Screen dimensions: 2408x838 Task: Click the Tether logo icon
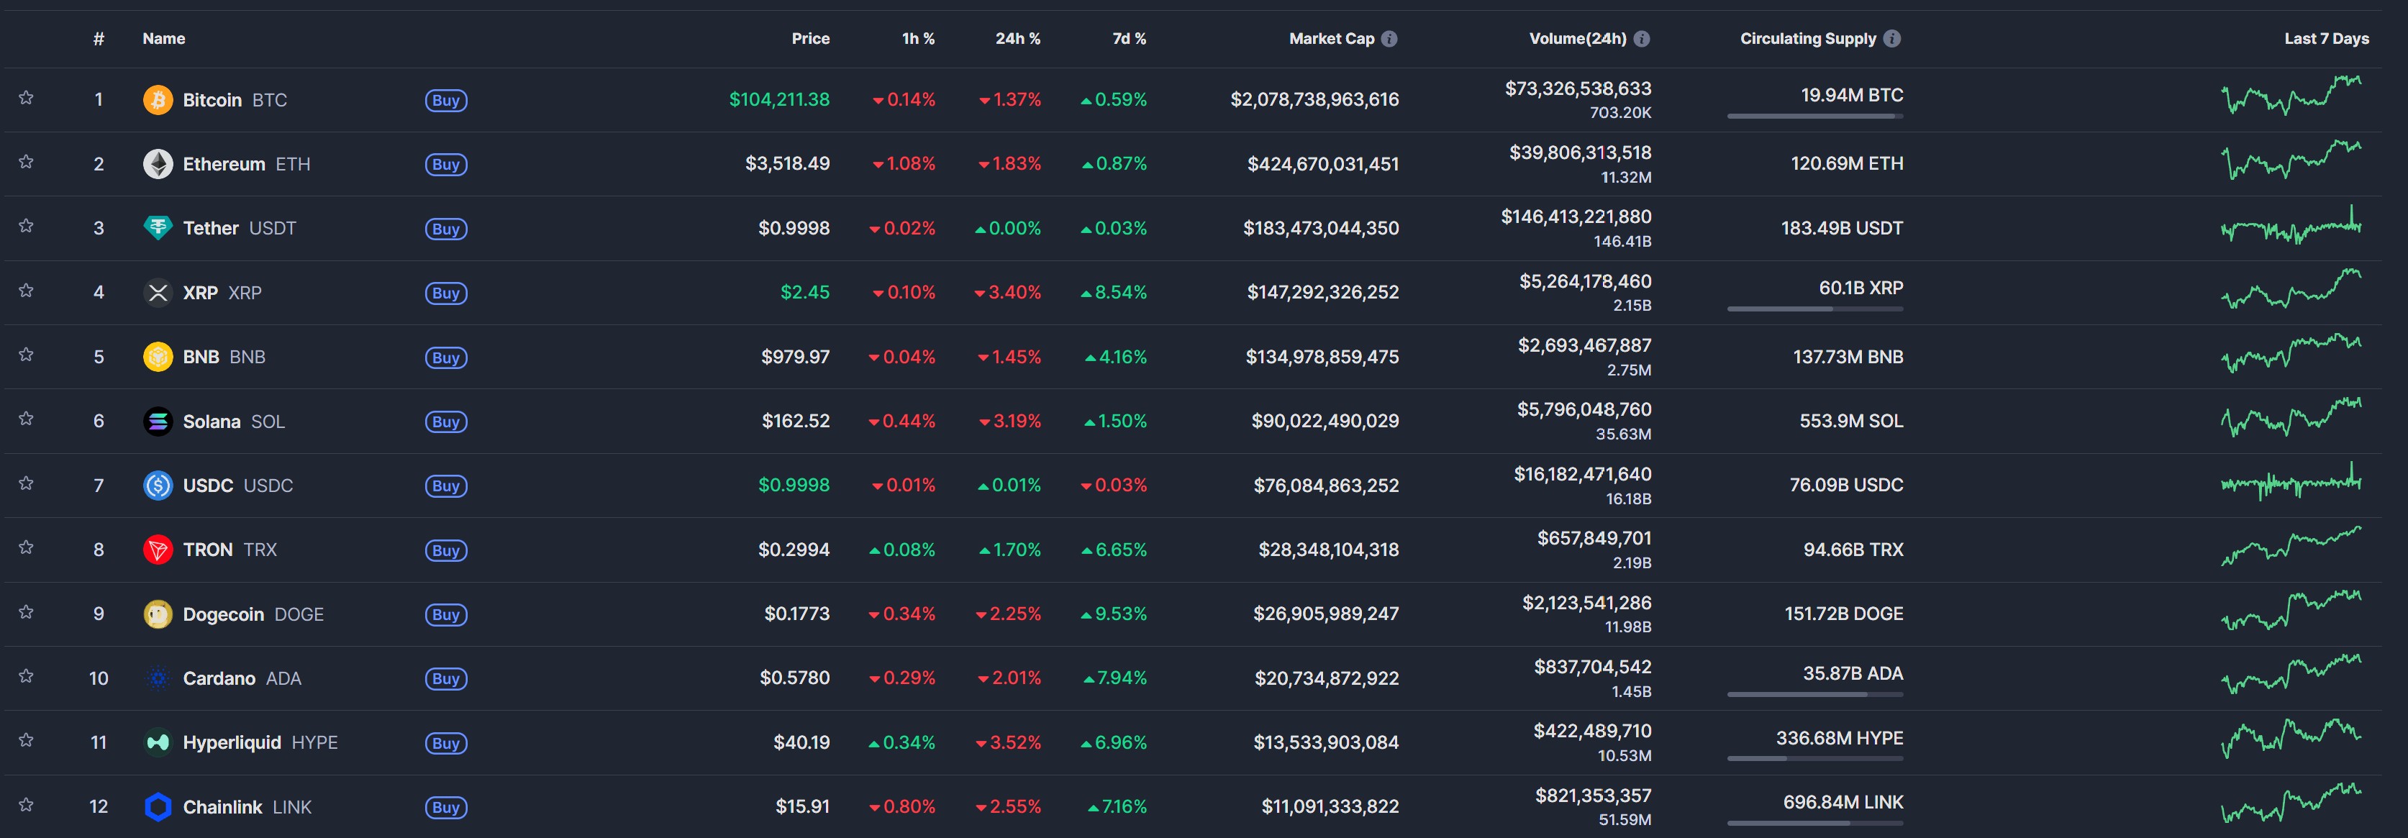tap(157, 228)
